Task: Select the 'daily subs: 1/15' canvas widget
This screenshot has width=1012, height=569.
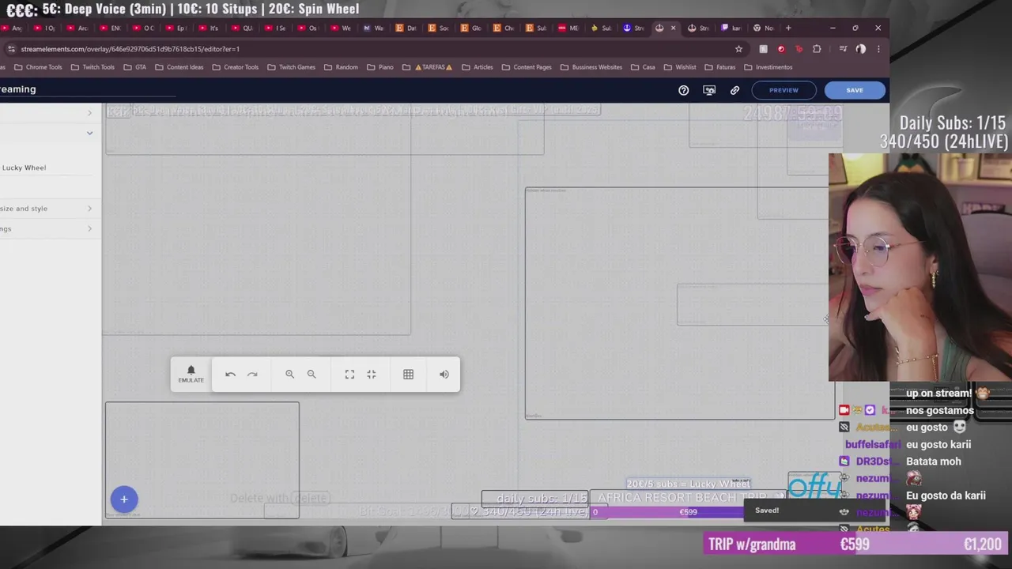Action: 535,499
